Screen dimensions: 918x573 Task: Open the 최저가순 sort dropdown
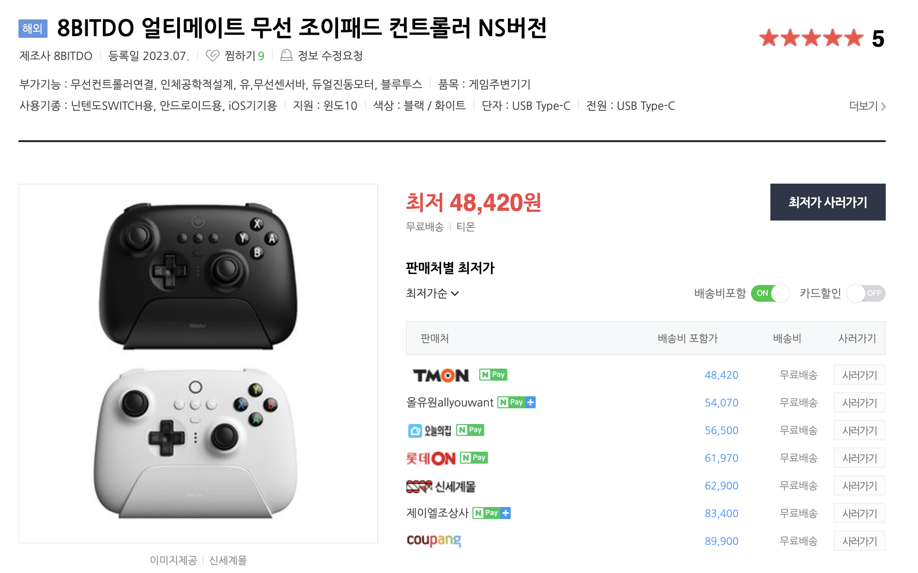coord(432,293)
